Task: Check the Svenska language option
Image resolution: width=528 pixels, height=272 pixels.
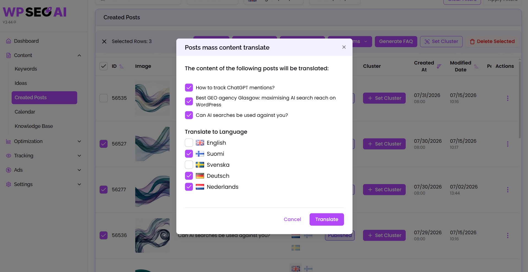Action: click(x=189, y=165)
